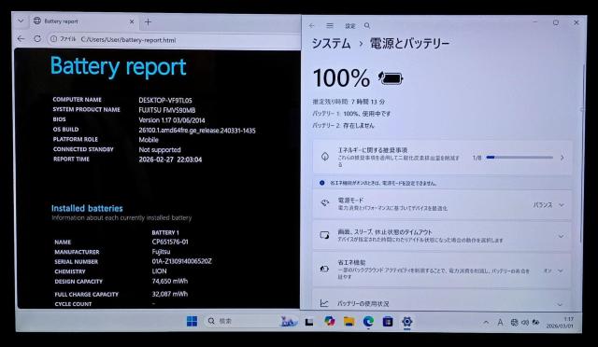Click the battery status tray icon
Viewport: 598px width, 347px height.
coord(535,322)
